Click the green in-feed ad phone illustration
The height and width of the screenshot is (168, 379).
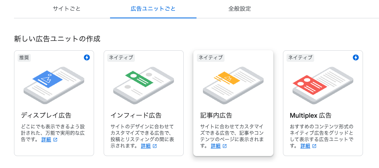[143, 85]
